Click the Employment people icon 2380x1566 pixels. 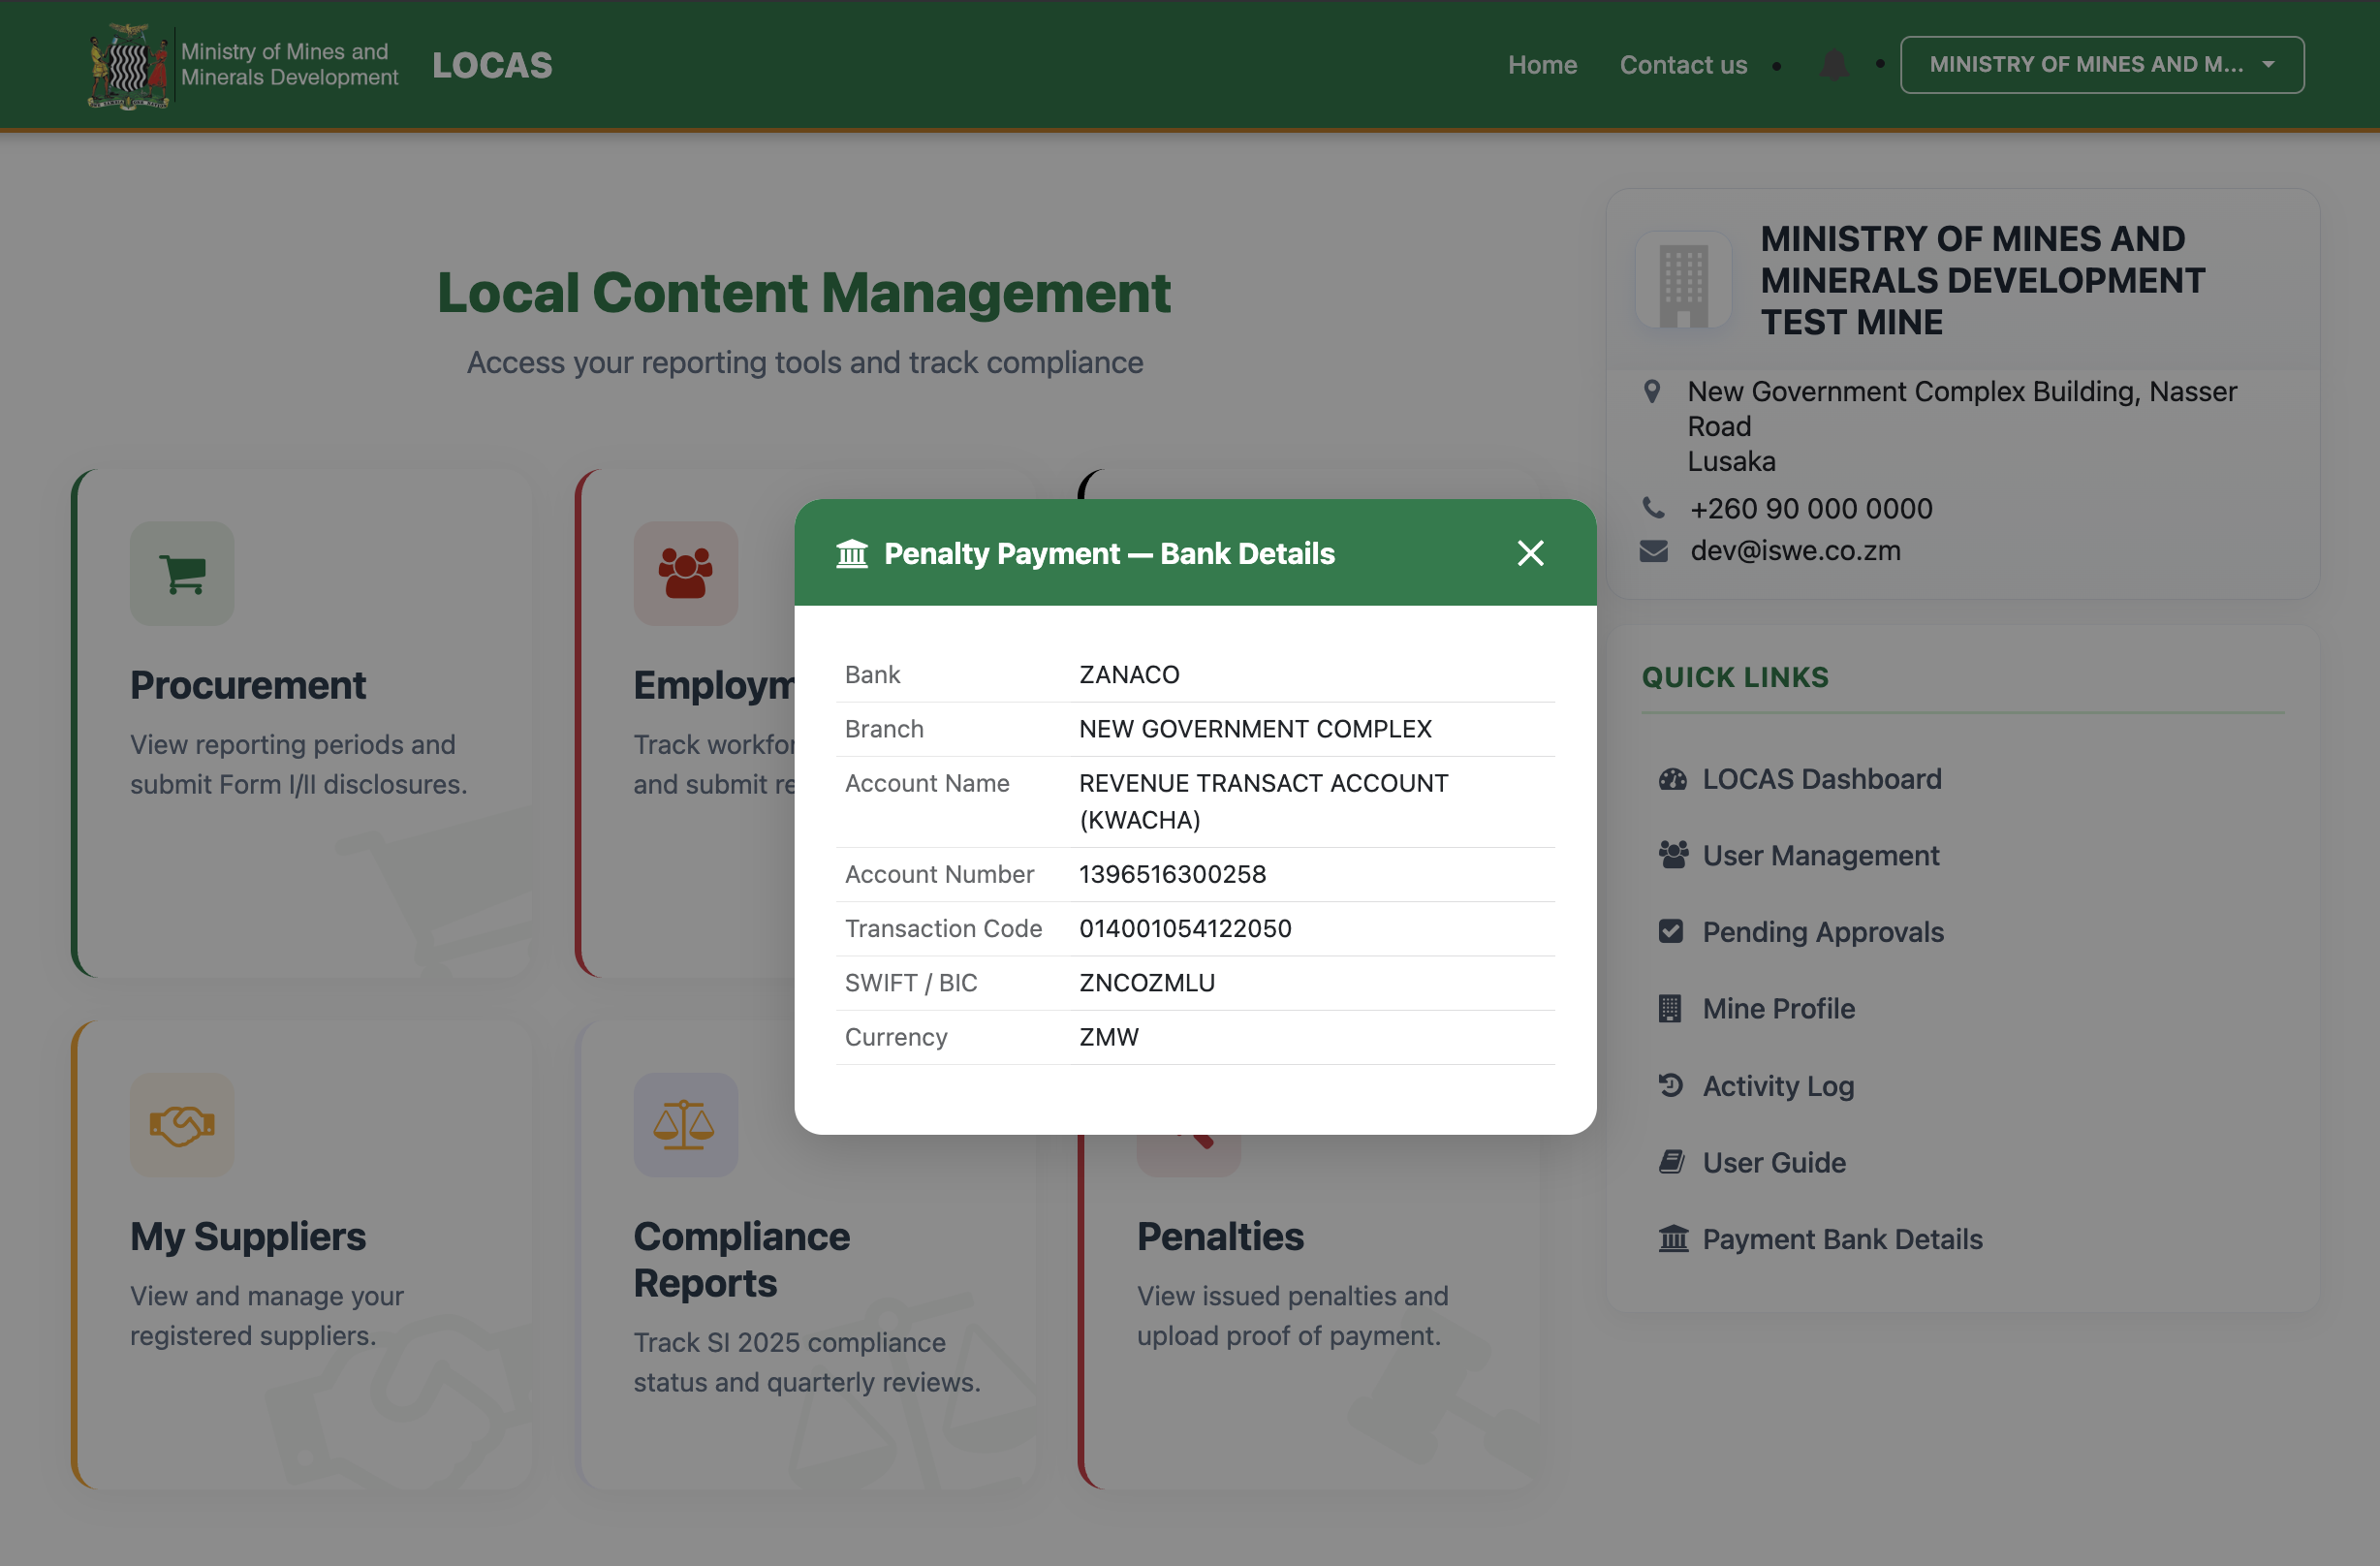tap(686, 574)
